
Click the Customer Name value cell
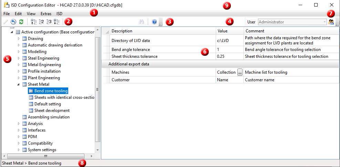[x=230, y=80]
